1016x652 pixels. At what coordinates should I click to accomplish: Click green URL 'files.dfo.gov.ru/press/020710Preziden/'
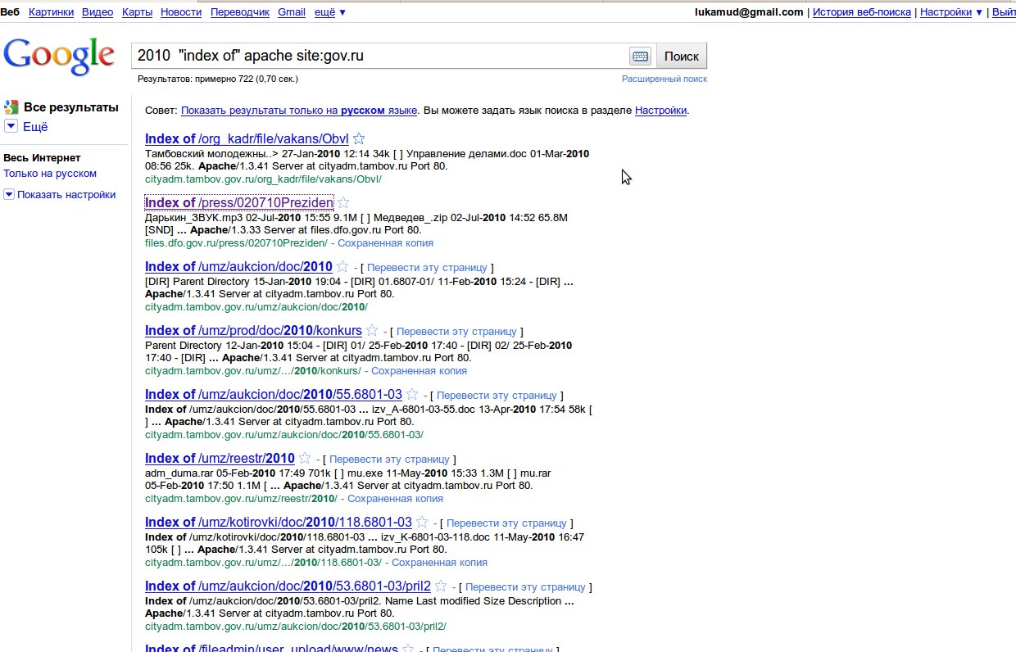click(x=236, y=243)
